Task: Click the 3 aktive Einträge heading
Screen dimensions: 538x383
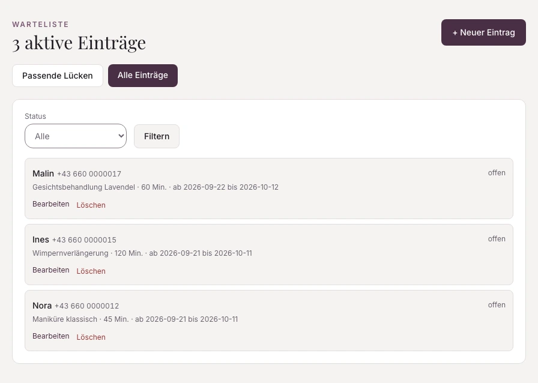Action: coord(79,43)
